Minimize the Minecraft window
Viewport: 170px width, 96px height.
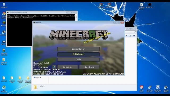[115, 22]
